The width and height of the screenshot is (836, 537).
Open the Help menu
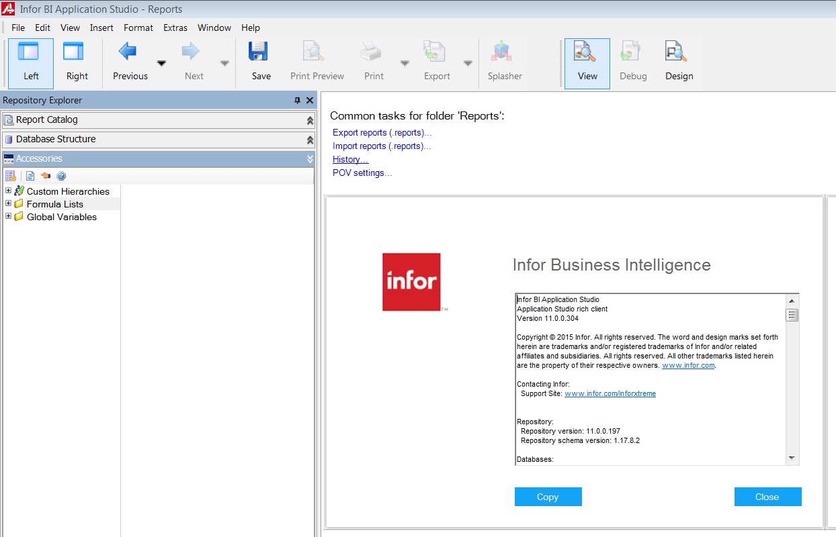[x=251, y=28]
